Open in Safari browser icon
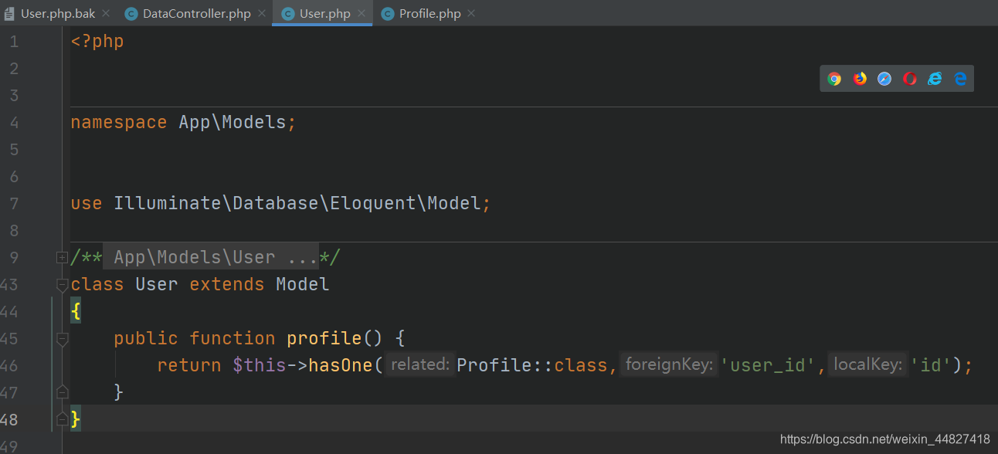The width and height of the screenshot is (998, 454). pyautogui.click(x=884, y=79)
